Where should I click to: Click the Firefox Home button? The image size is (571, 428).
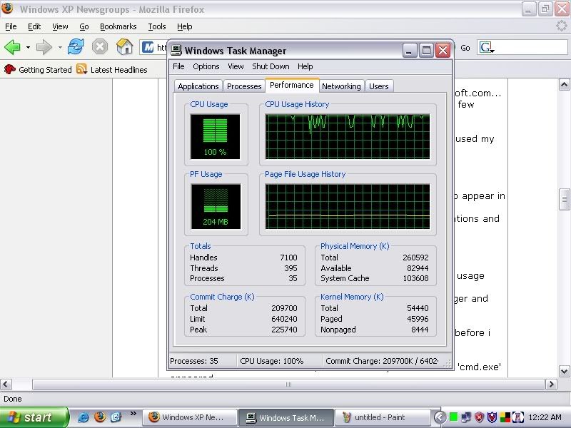[124, 47]
